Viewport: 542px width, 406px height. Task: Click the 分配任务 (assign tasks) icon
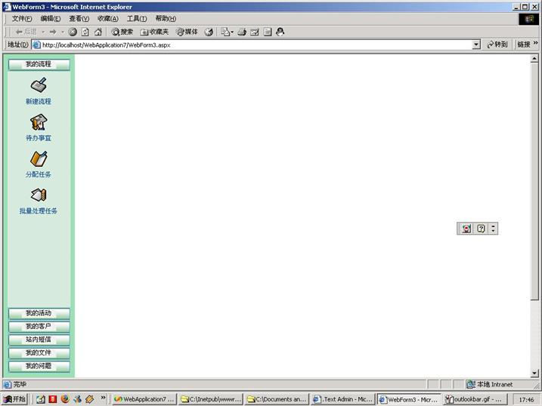39,158
